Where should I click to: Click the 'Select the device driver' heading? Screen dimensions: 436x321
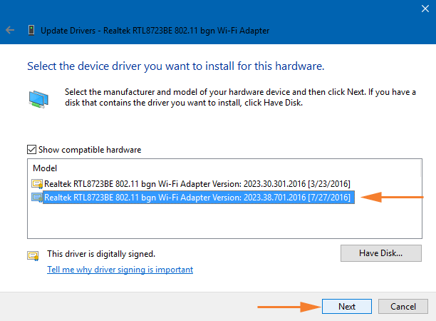point(175,66)
